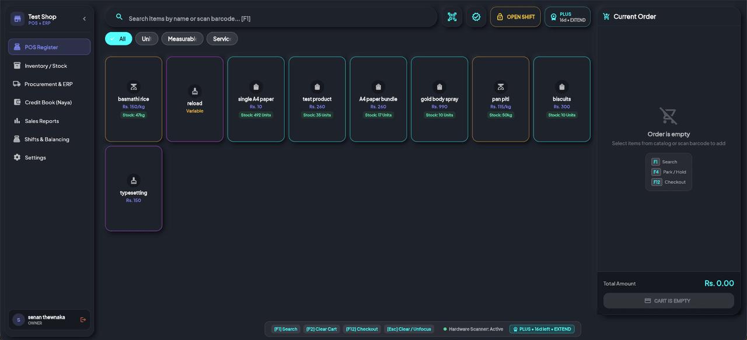Click the stamp icon on typesetting card

134,181
